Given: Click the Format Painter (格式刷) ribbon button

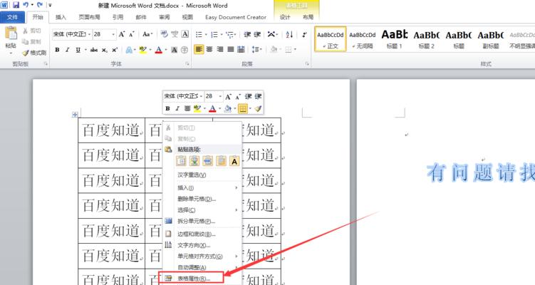Looking at the screenshot, I should pos(33,53).
